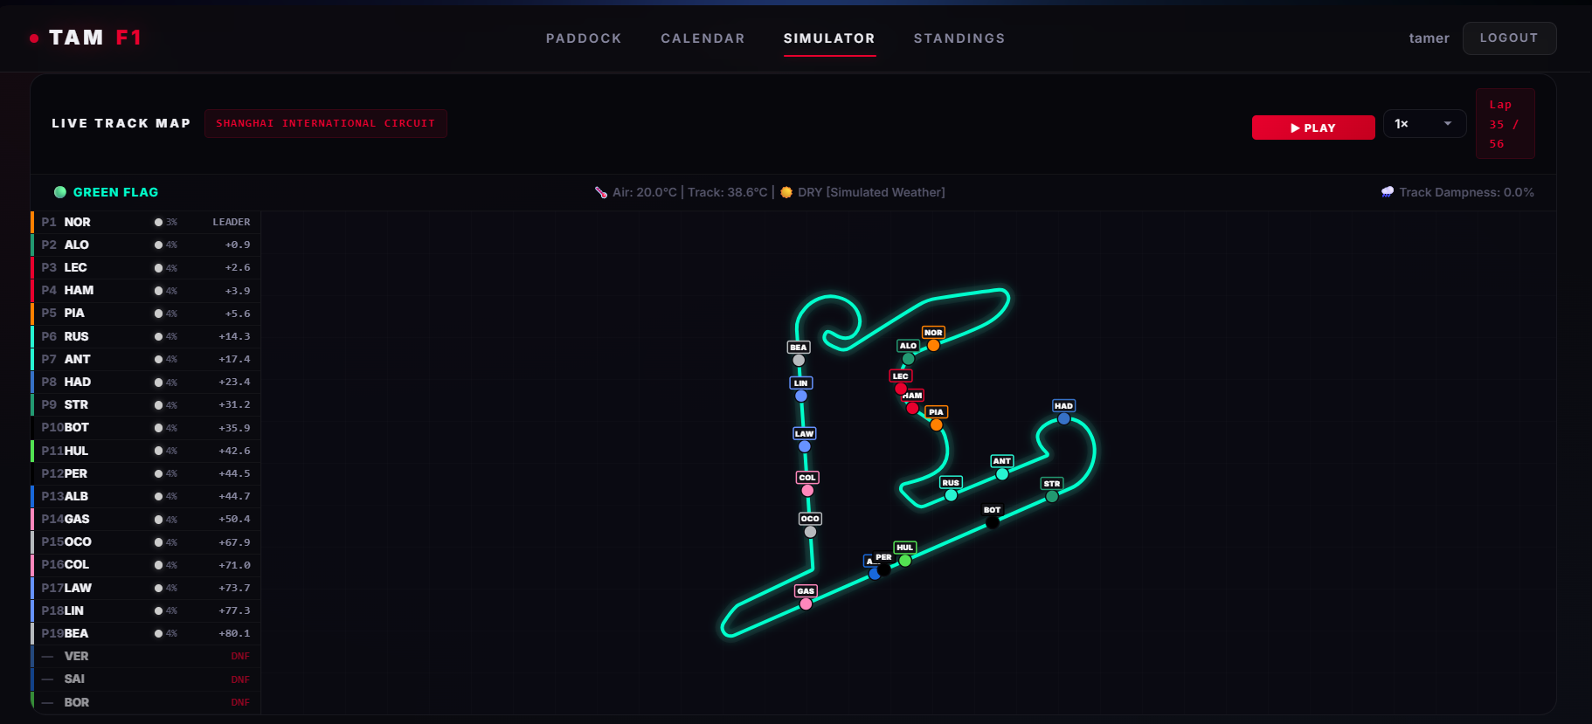Click P16 COL leaderboard row

146,564
